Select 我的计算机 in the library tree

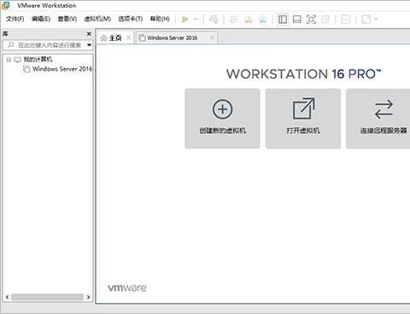pos(38,60)
